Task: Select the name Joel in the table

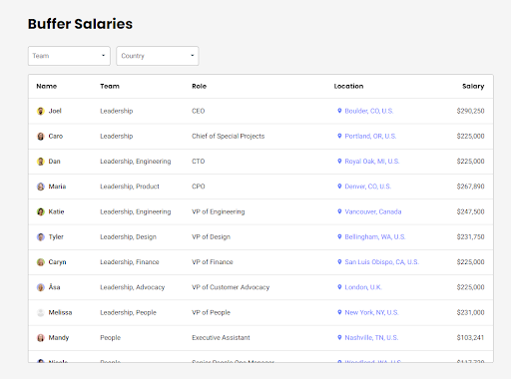Action: (x=55, y=111)
